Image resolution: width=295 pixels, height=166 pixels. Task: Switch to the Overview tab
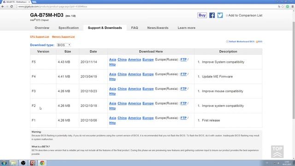tap(42, 28)
